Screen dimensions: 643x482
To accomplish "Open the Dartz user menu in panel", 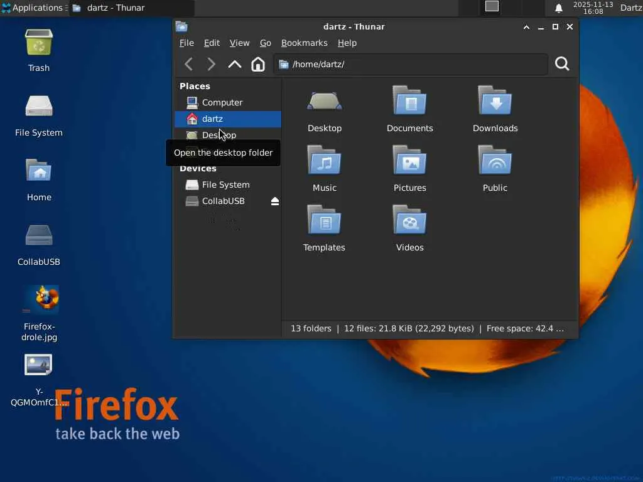I will pos(630,8).
